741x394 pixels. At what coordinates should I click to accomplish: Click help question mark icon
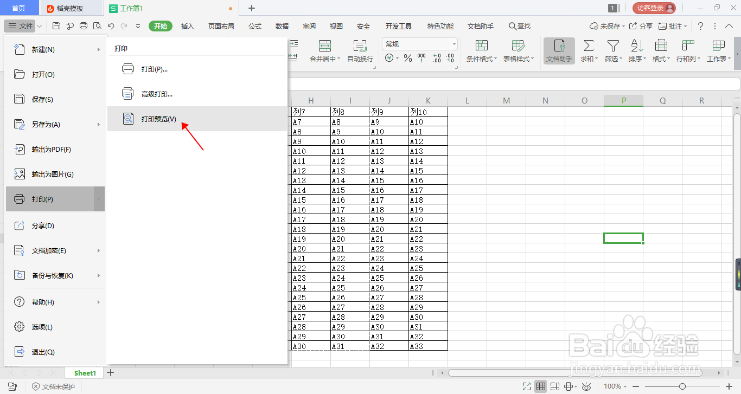coord(700,26)
